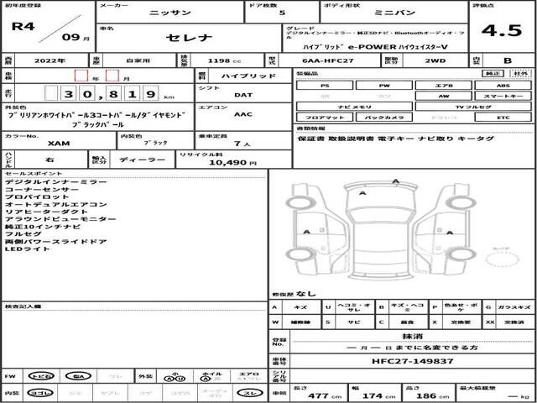Click the length value 477 cm
Image resolution: width=537 pixels, height=403 pixels.
point(323,396)
